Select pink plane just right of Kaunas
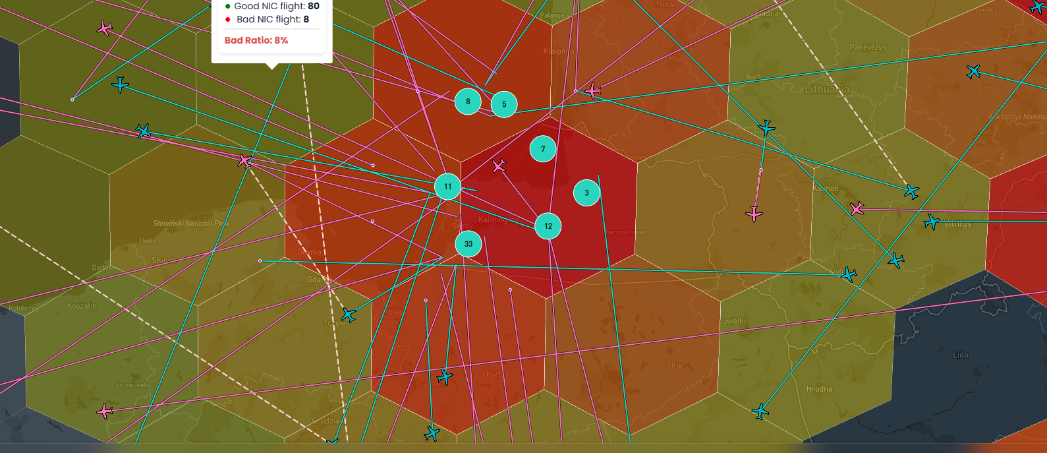Image resolution: width=1047 pixels, height=453 pixels. pyautogui.click(x=857, y=209)
